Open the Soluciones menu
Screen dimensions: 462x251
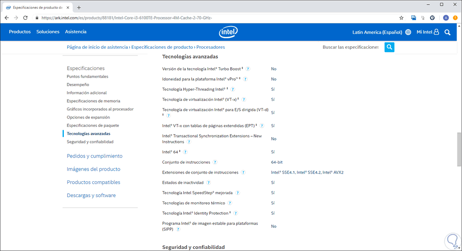[48, 32]
